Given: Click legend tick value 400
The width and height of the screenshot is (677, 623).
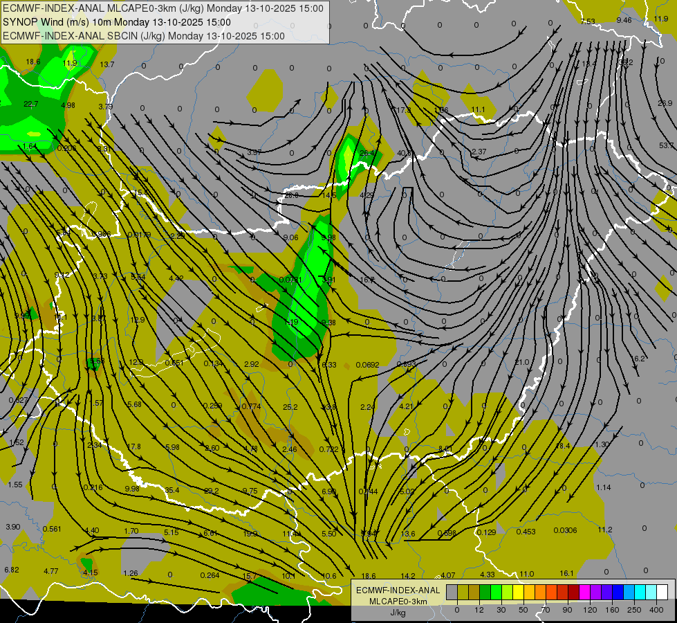Looking at the screenshot, I should click(x=656, y=610).
